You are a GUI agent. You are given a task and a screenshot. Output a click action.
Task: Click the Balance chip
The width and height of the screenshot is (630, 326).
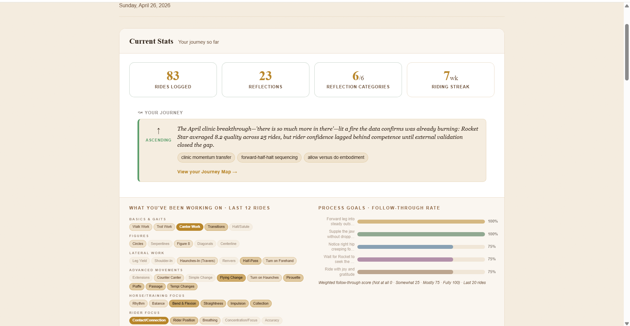click(x=158, y=304)
